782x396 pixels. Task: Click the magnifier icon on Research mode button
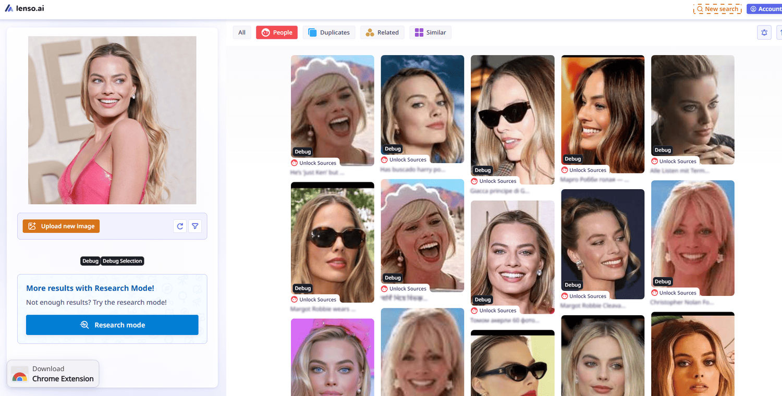pos(84,325)
